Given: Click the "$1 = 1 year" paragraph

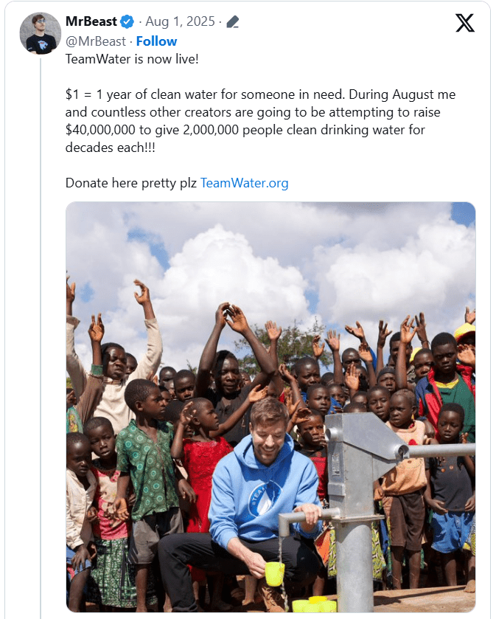Looking at the screenshot, I should [260, 121].
